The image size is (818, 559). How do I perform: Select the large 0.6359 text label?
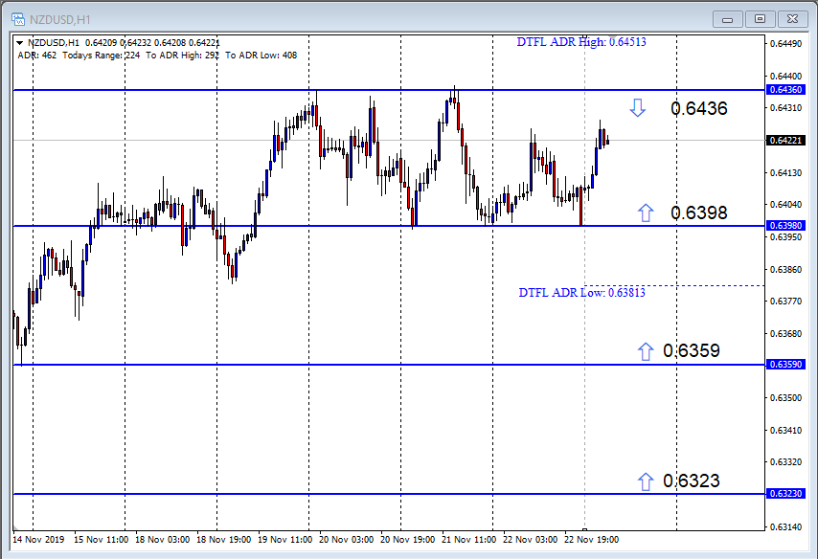[x=692, y=350]
